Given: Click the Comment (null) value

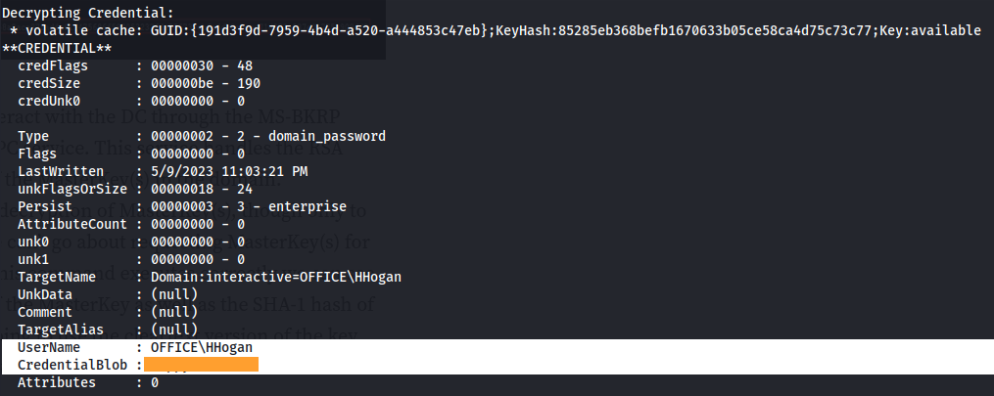Looking at the screenshot, I should 174,312.
